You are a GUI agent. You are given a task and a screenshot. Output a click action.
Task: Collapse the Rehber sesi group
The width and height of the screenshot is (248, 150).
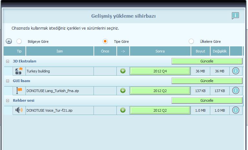point(7,100)
